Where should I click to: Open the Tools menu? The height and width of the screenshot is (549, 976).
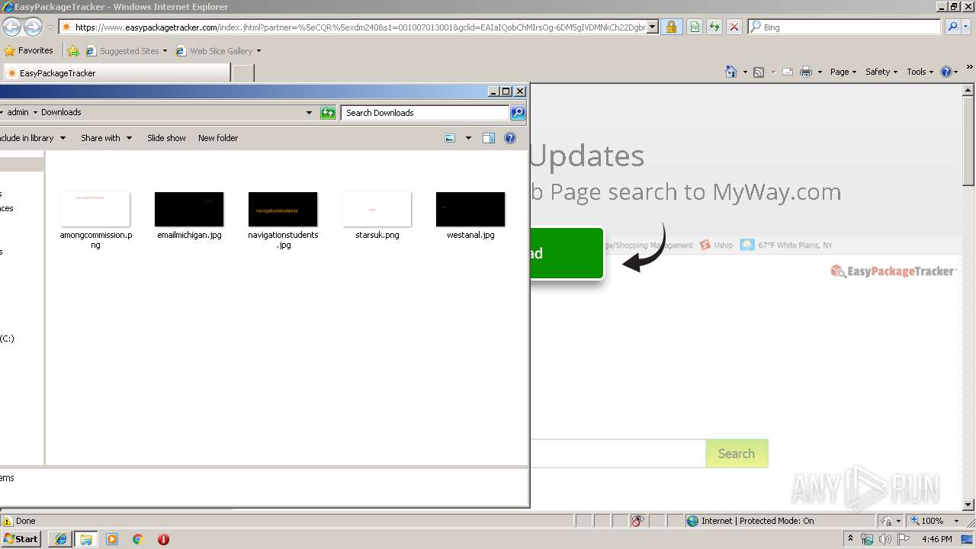(x=920, y=72)
